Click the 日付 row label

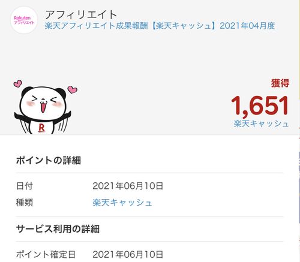pyautogui.click(x=25, y=186)
